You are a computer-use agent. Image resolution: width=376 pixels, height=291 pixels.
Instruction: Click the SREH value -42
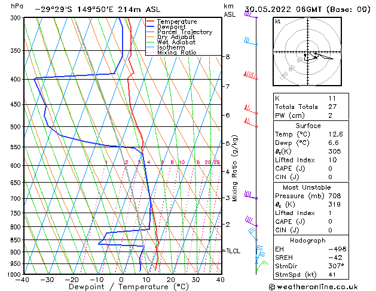click(335, 257)
